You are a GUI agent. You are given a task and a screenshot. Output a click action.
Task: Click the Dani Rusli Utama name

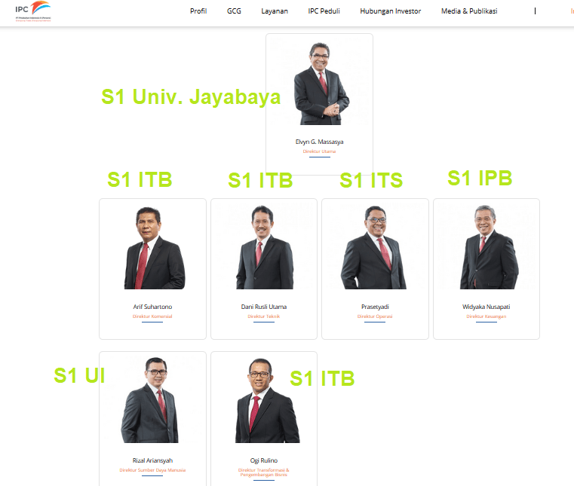[x=264, y=307]
